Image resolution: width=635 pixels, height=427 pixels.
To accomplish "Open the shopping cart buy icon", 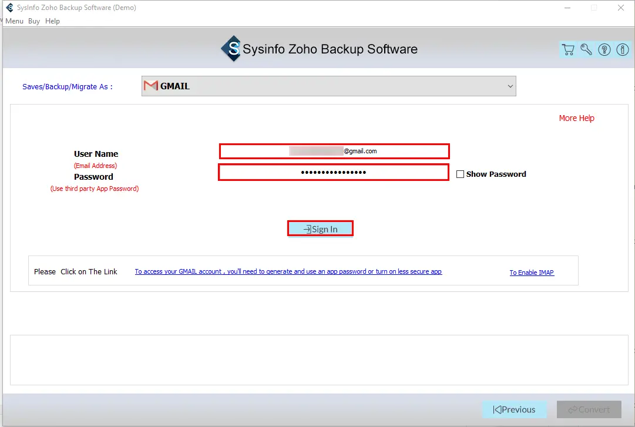I will [568, 49].
